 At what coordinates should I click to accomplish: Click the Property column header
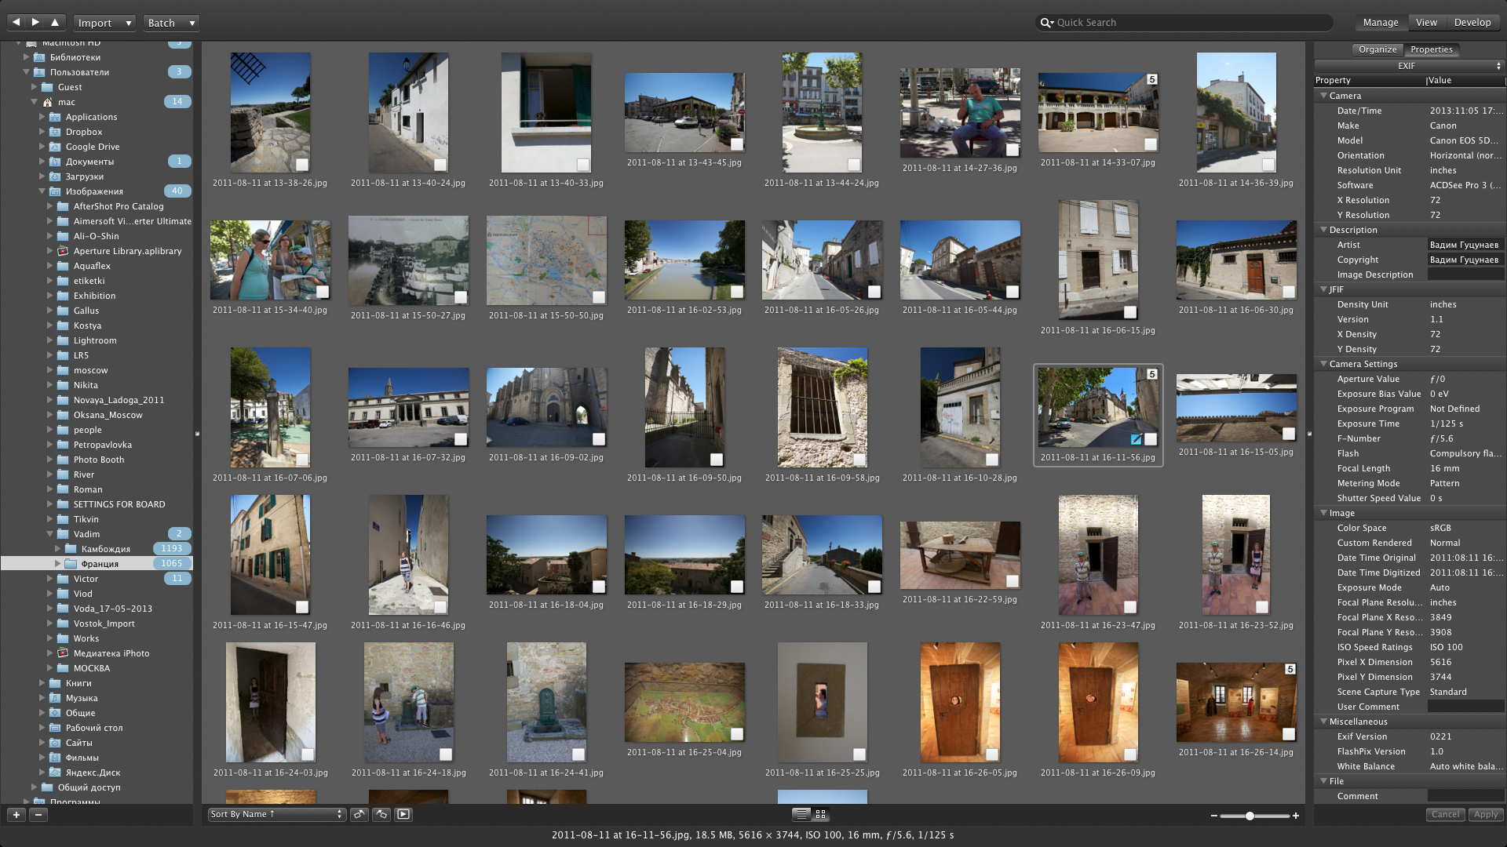(x=1370, y=81)
